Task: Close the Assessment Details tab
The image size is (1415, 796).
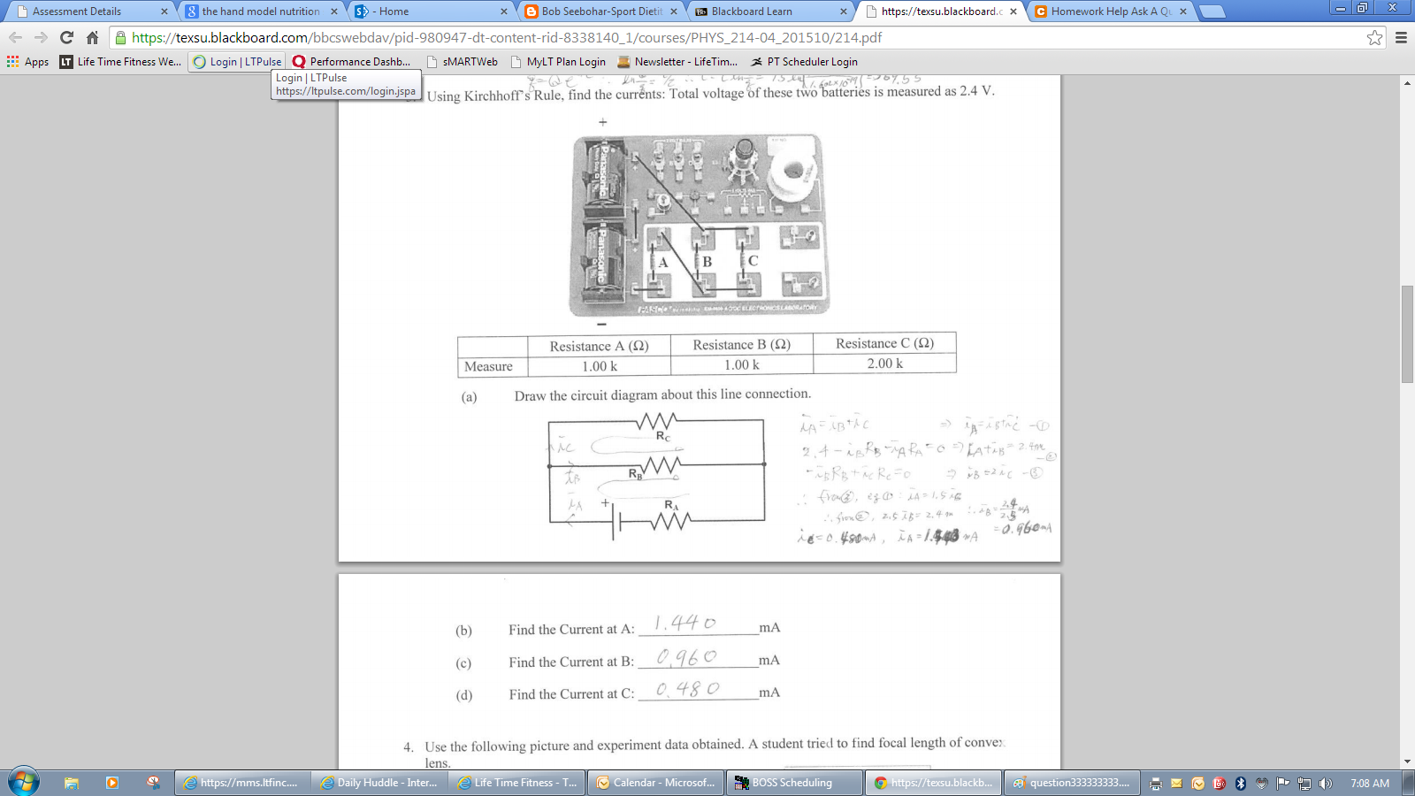Action: point(164,11)
